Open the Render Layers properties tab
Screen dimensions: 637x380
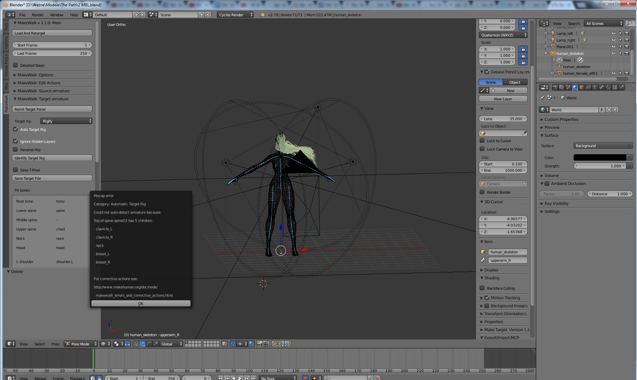pyautogui.click(x=562, y=87)
